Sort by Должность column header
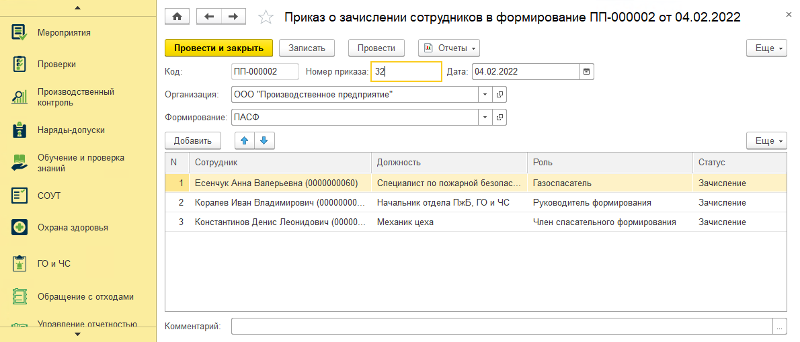 [x=449, y=163]
